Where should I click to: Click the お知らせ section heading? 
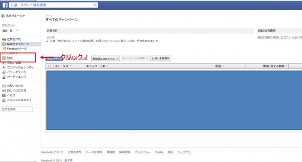[52, 30]
